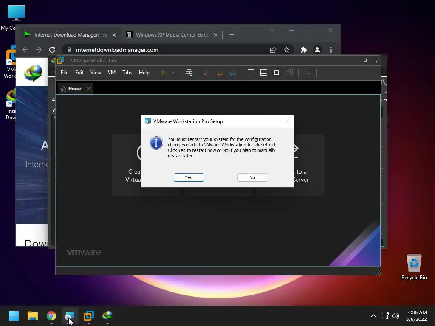Click the VMware Workstation taskbar icon
The width and height of the screenshot is (435, 326).
(89, 316)
